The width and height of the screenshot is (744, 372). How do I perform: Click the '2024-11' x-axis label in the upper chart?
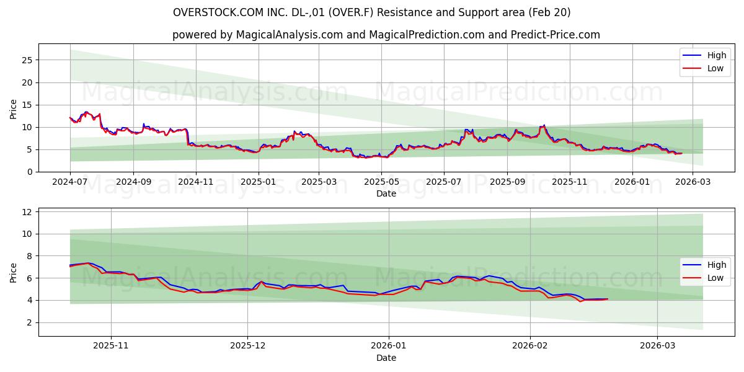tap(196, 182)
